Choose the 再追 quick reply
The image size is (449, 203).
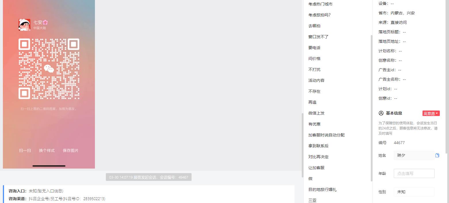[312, 102]
